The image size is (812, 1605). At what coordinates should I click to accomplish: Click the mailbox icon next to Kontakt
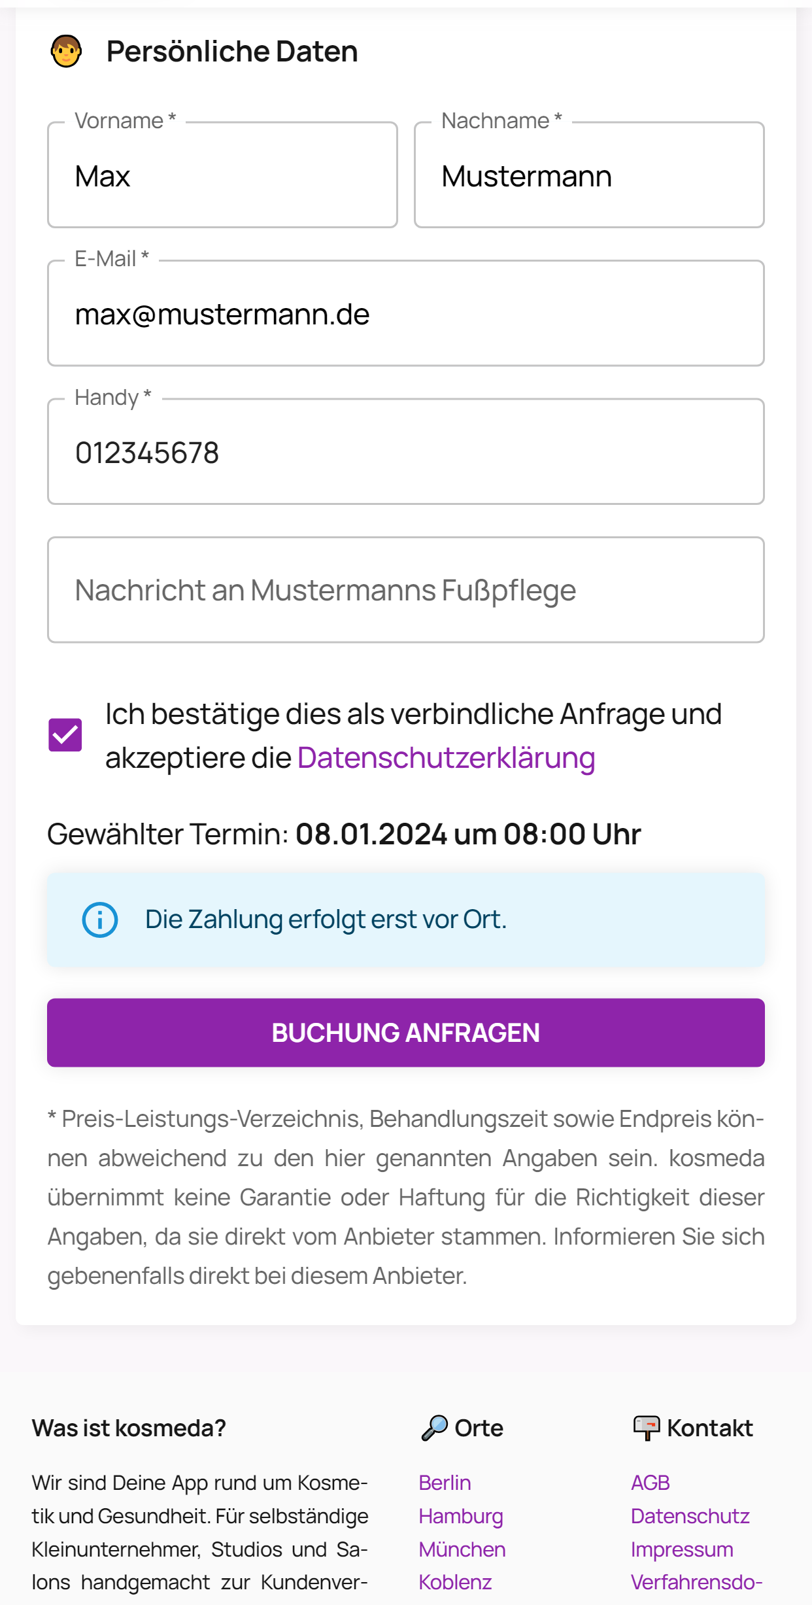point(647,1428)
